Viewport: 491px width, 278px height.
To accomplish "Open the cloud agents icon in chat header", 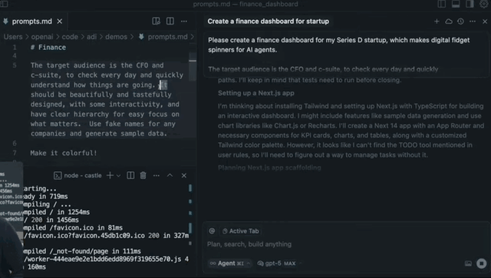I will click(449, 22).
